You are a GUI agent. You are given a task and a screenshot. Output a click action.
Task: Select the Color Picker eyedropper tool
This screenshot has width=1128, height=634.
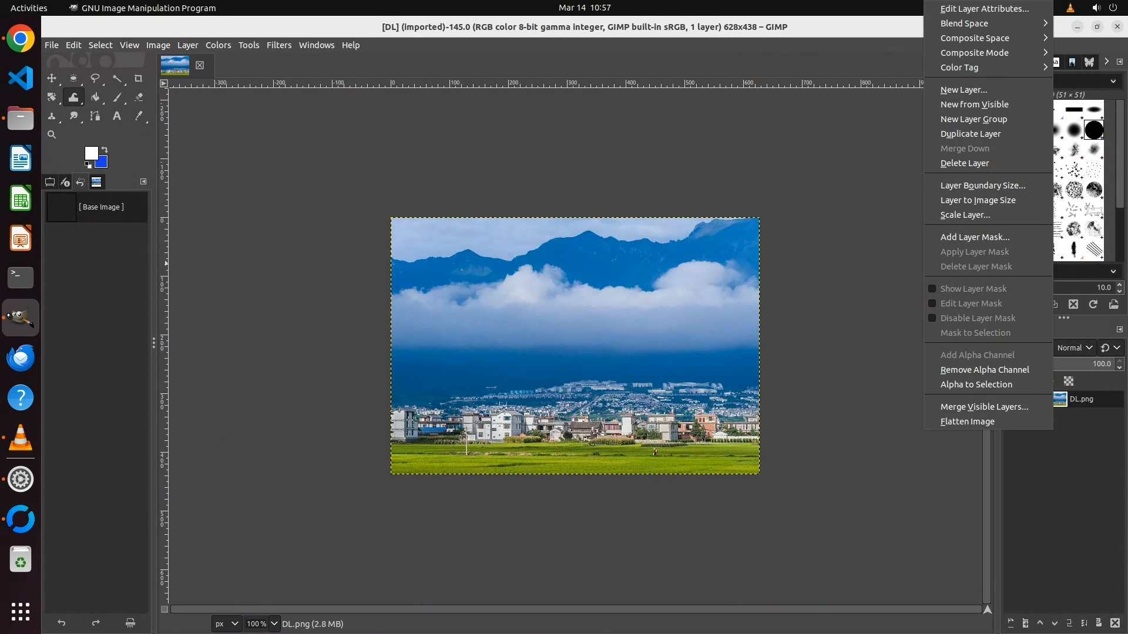coord(138,116)
